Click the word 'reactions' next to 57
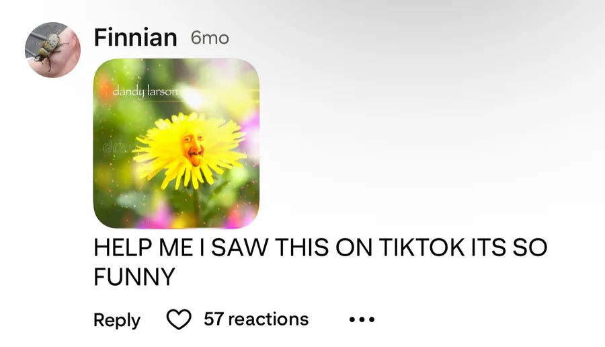The width and height of the screenshot is (605, 347). (x=268, y=319)
